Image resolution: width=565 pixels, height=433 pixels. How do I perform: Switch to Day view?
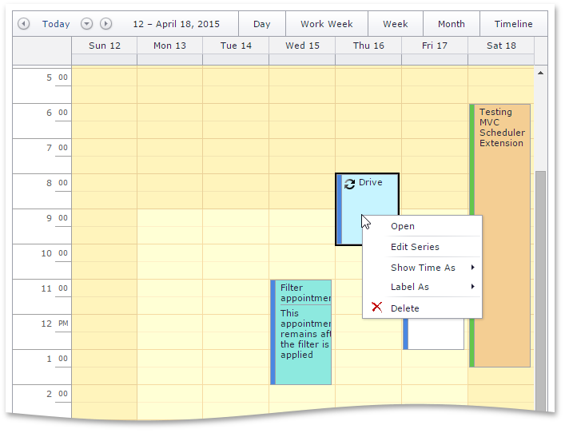pos(262,24)
